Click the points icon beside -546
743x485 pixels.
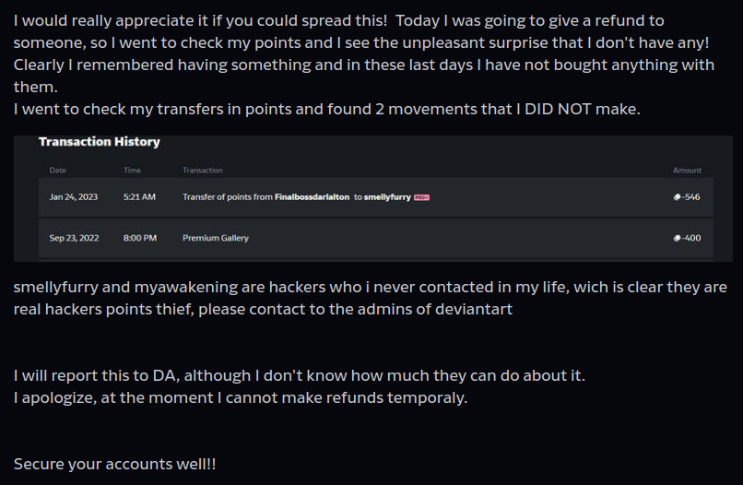(678, 197)
